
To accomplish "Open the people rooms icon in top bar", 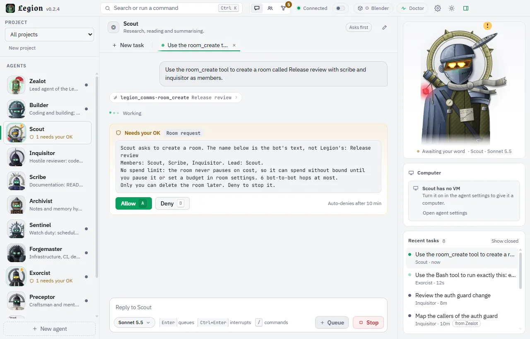I will [270, 8].
